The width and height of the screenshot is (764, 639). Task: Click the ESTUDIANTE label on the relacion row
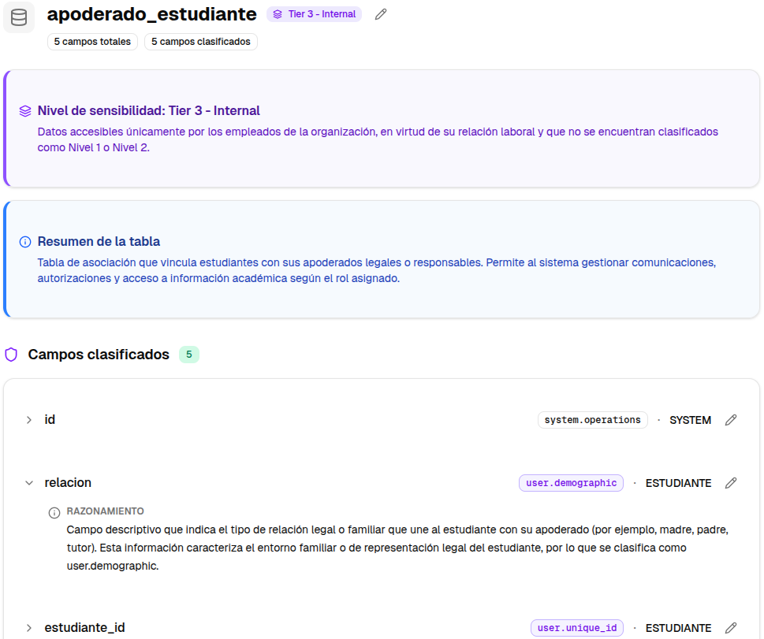pyautogui.click(x=678, y=482)
